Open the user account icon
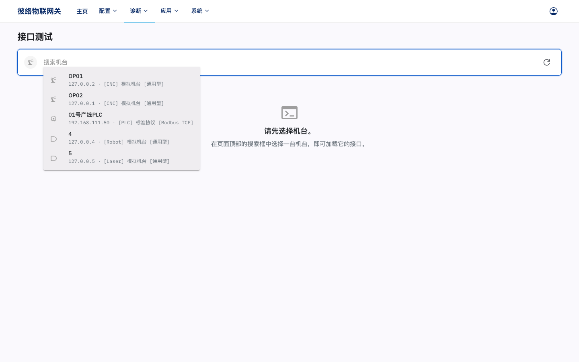Image resolution: width=579 pixels, height=362 pixels. coord(553,11)
